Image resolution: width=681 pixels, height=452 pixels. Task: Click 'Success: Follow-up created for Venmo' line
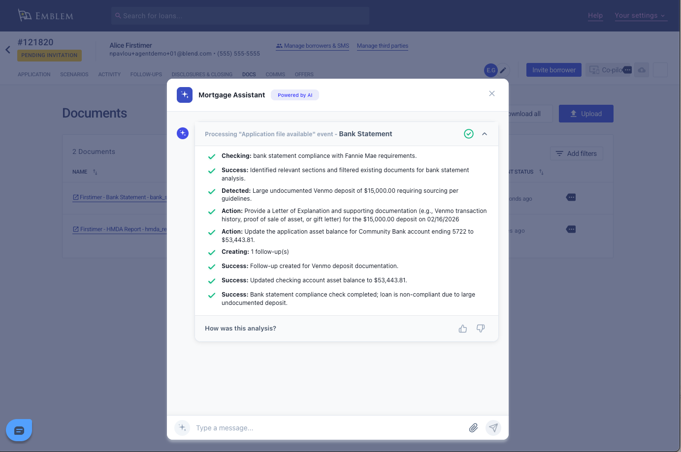point(310,266)
